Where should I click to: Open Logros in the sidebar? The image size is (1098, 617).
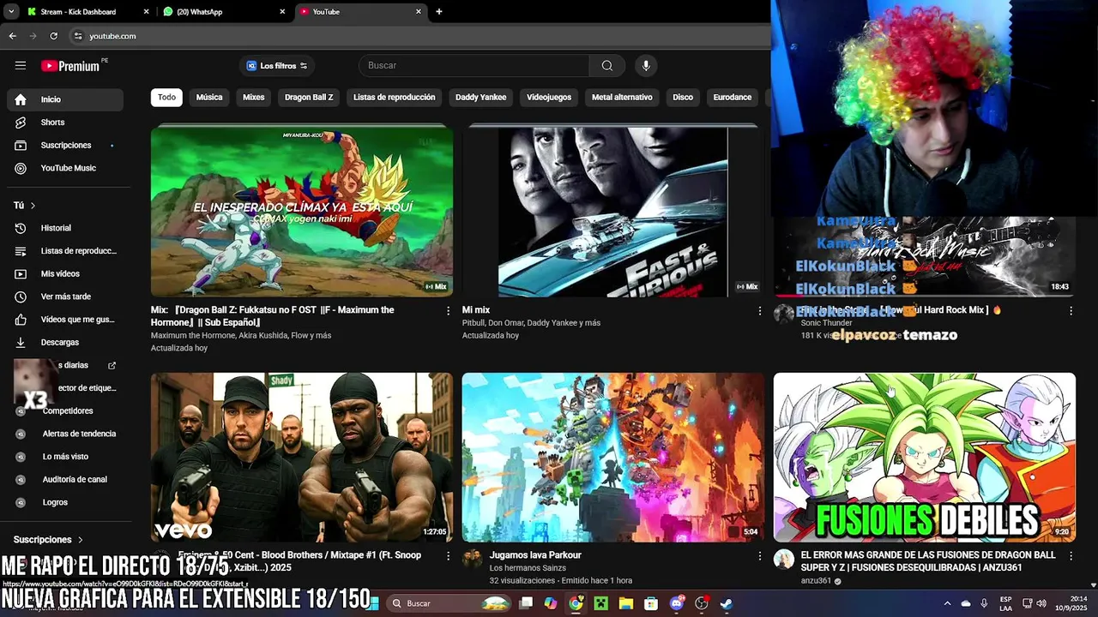point(65,502)
